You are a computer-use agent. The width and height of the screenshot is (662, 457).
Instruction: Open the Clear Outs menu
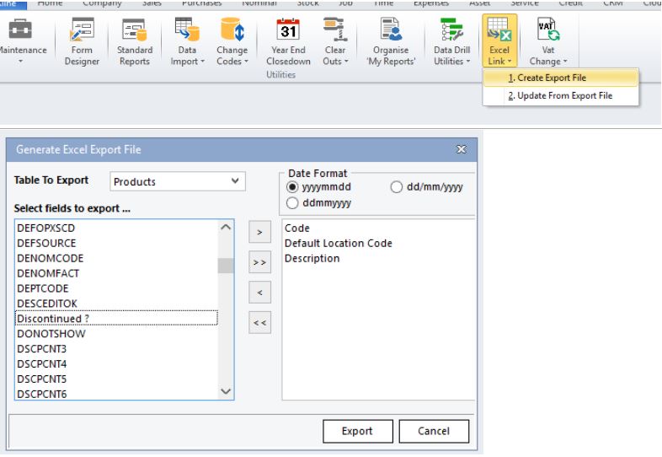335,41
